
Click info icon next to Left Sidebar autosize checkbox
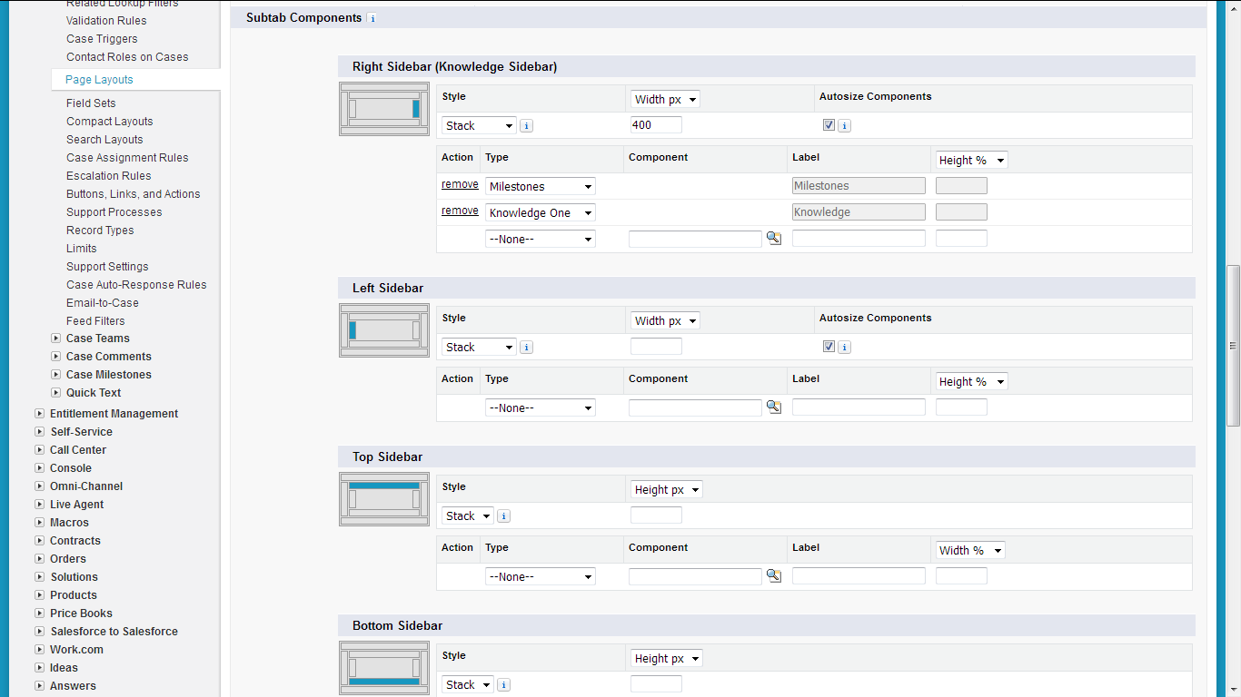[845, 348]
